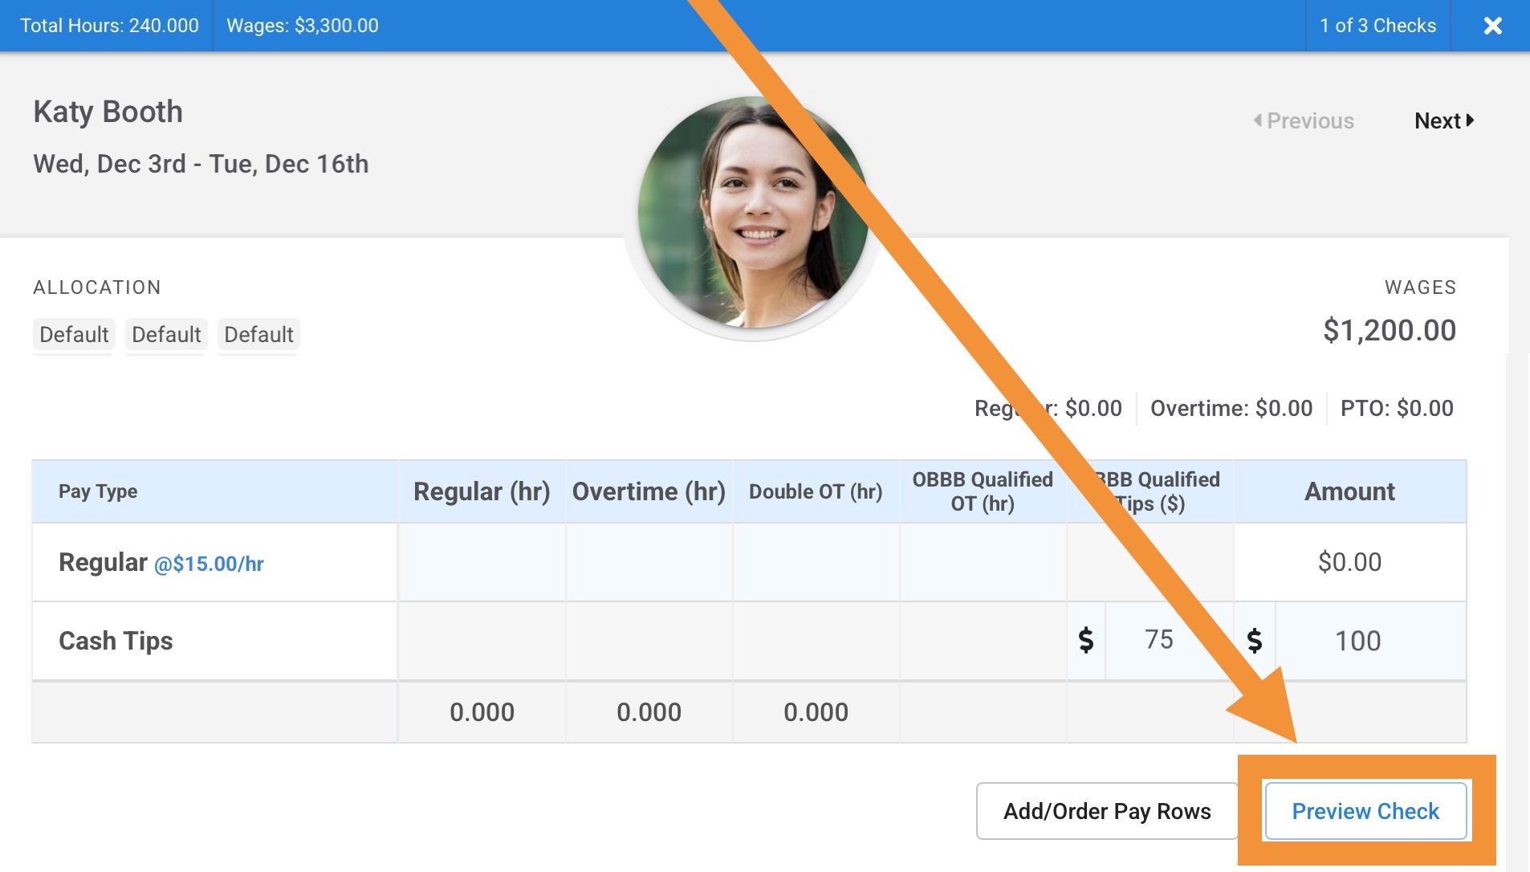This screenshot has height=872, width=1530.
Task: Select the first Default allocation tag
Action: point(74,334)
